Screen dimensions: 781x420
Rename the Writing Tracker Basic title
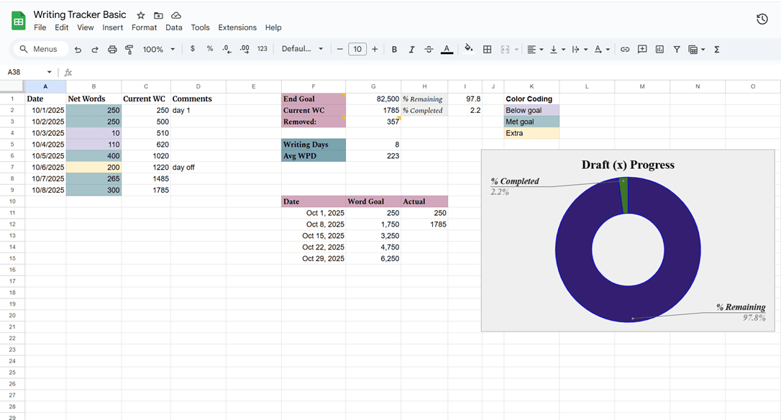(x=80, y=14)
